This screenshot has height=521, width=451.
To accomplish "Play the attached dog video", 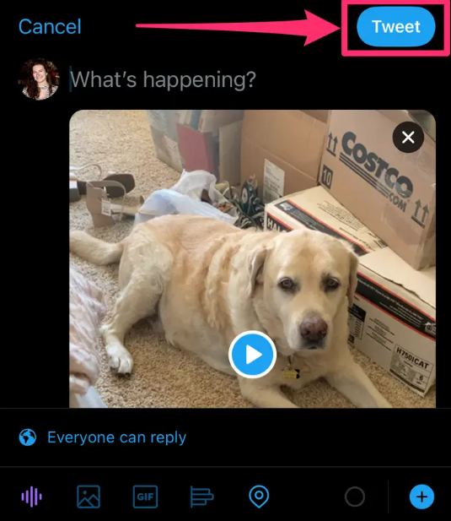I will 253,355.
